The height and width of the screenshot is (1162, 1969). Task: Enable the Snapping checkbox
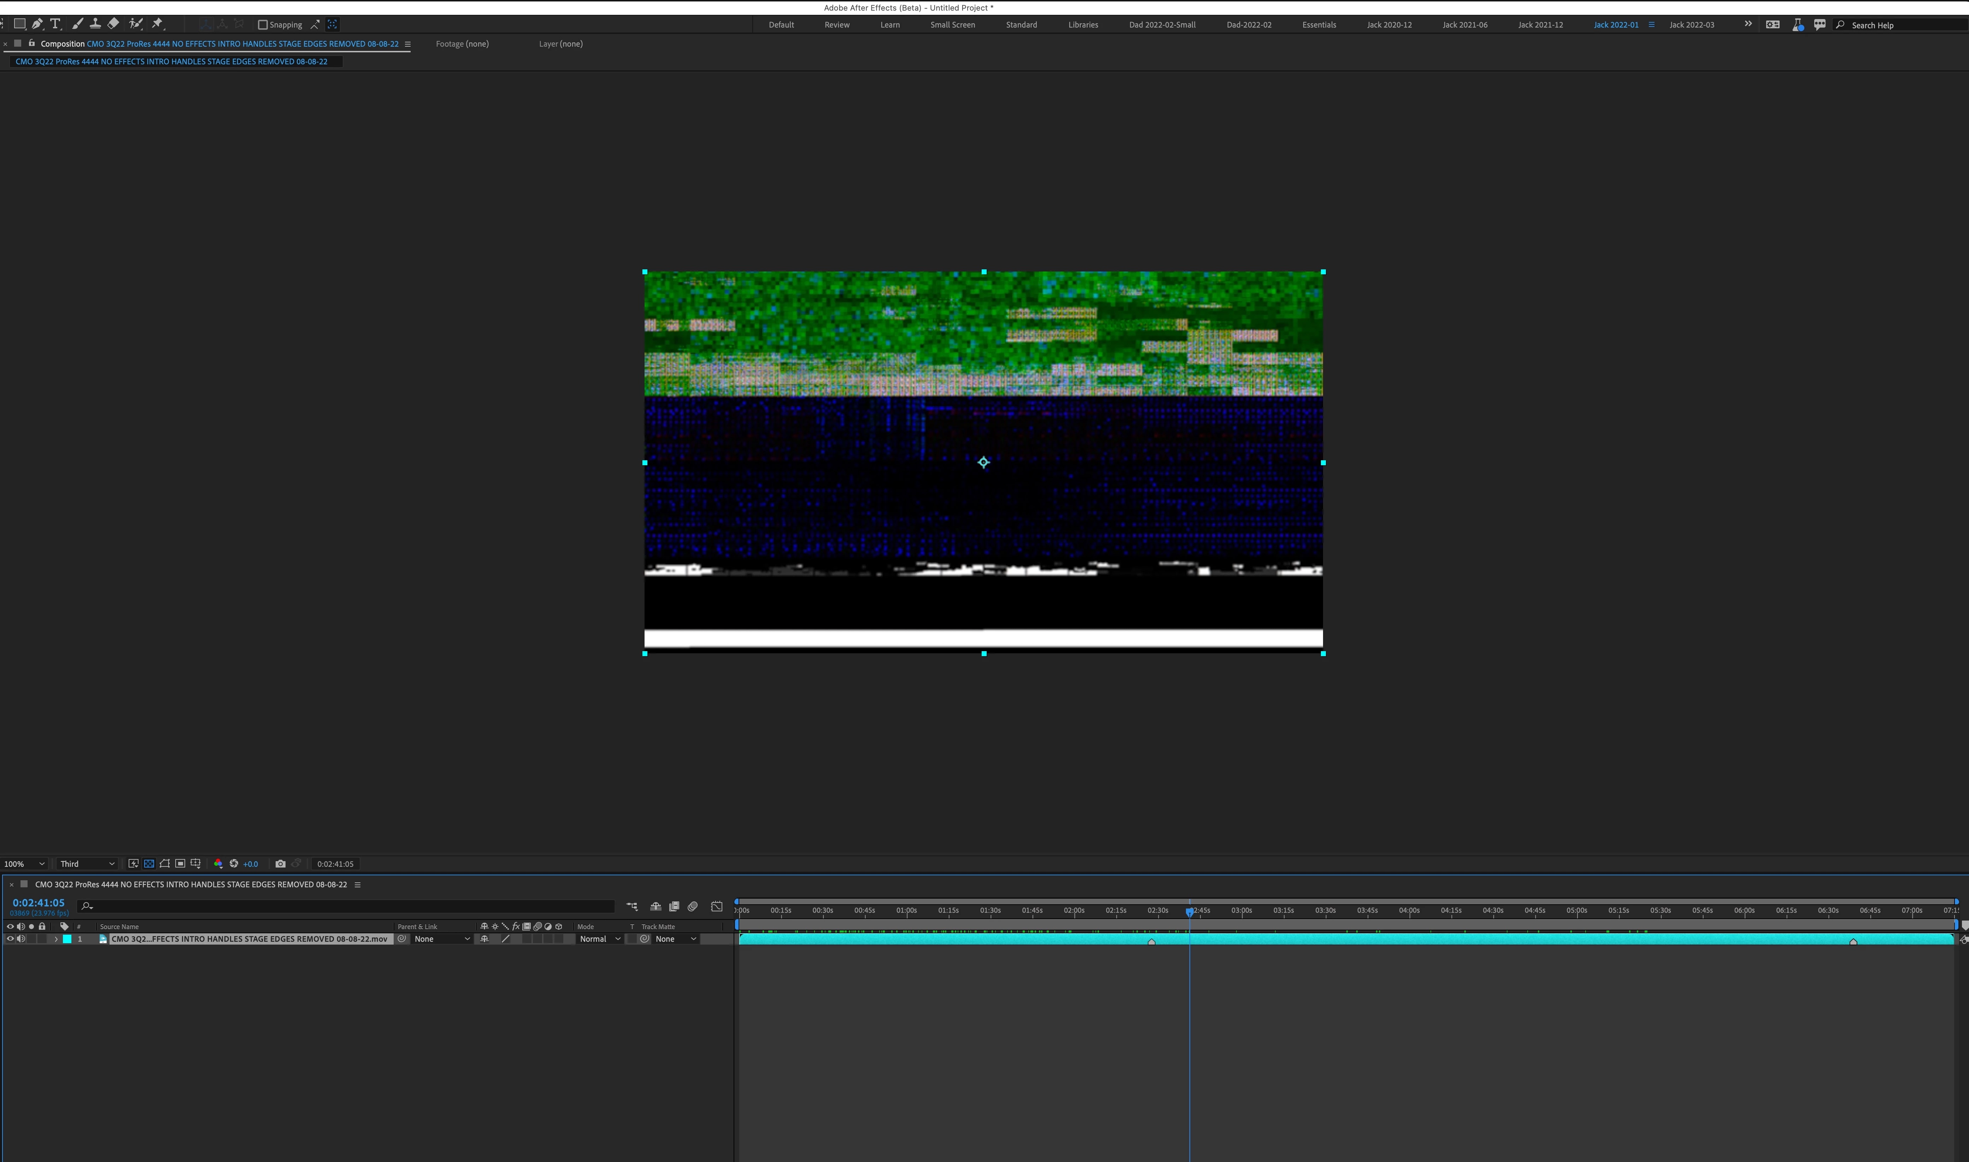[263, 25]
